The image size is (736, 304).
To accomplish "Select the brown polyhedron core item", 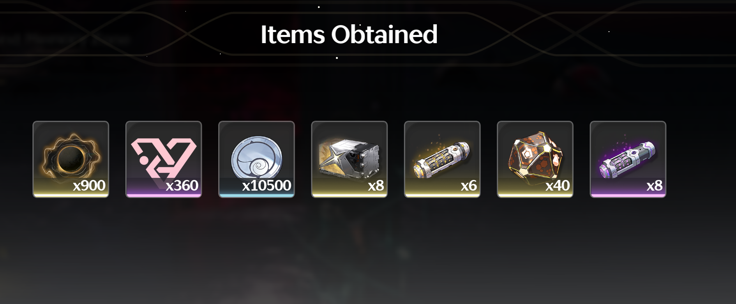I will 535,159.
